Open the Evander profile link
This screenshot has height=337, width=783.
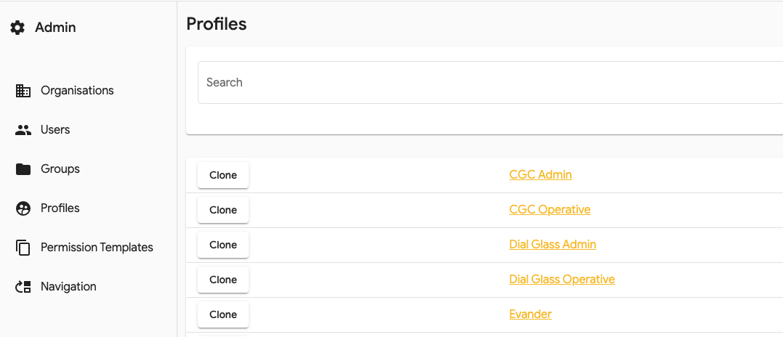[x=530, y=314]
